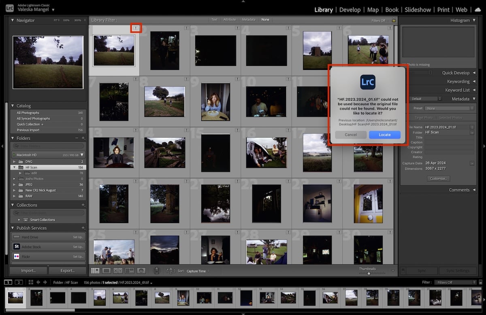Switch to Loupe view in the toolbar
This screenshot has width=486, height=315.
coord(107,271)
